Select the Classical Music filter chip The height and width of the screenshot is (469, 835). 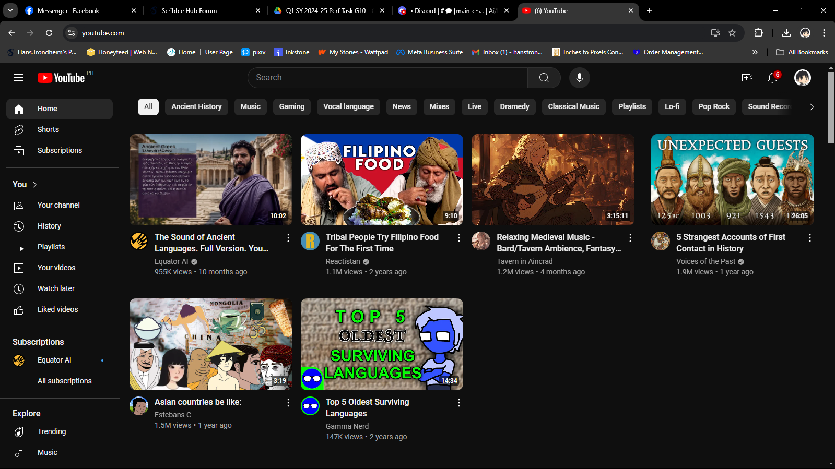click(x=573, y=106)
